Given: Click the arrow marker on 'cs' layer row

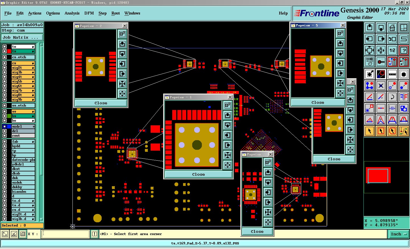Looking at the screenshot, I should pyautogui.click(x=33, y=63).
